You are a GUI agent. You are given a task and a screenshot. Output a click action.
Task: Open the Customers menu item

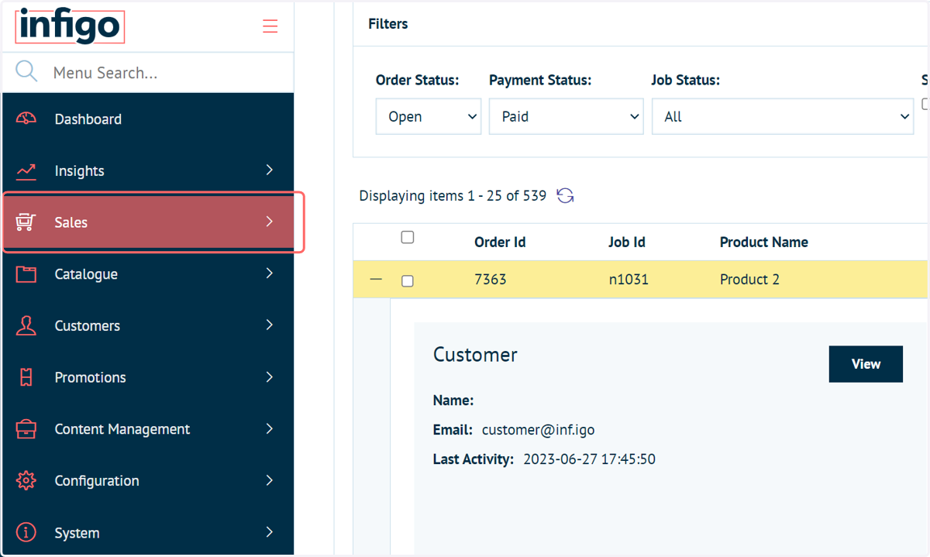(x=148, y=325)
